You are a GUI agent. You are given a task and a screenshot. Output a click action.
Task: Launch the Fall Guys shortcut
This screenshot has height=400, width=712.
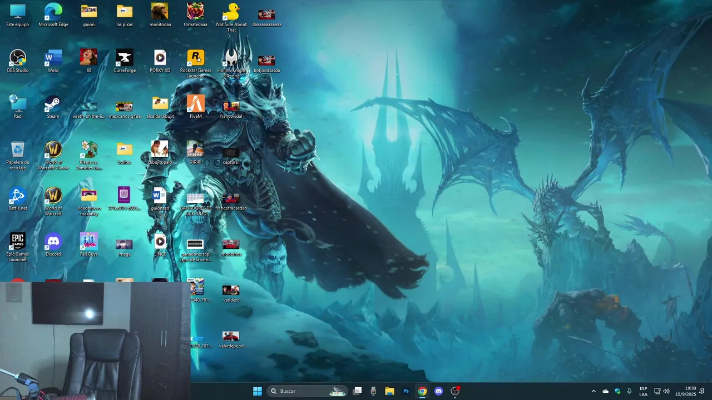pos(89,245)
